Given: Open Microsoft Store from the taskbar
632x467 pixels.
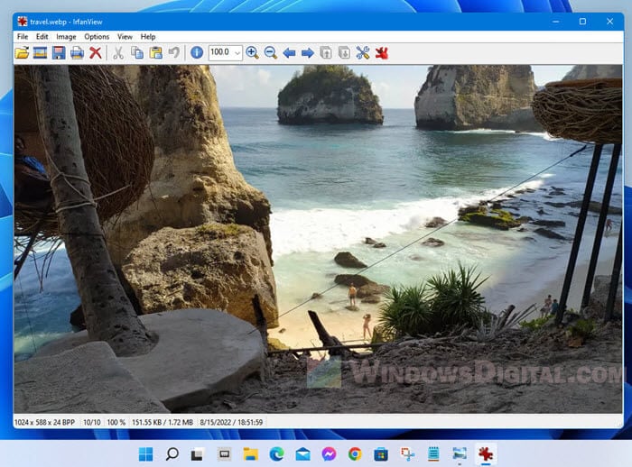Looking at the screenshot, I should [x=381, y=454].
